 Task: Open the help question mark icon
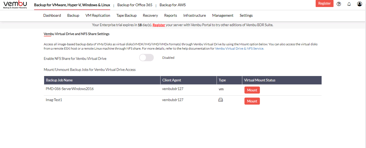click(x=339, y=4)
